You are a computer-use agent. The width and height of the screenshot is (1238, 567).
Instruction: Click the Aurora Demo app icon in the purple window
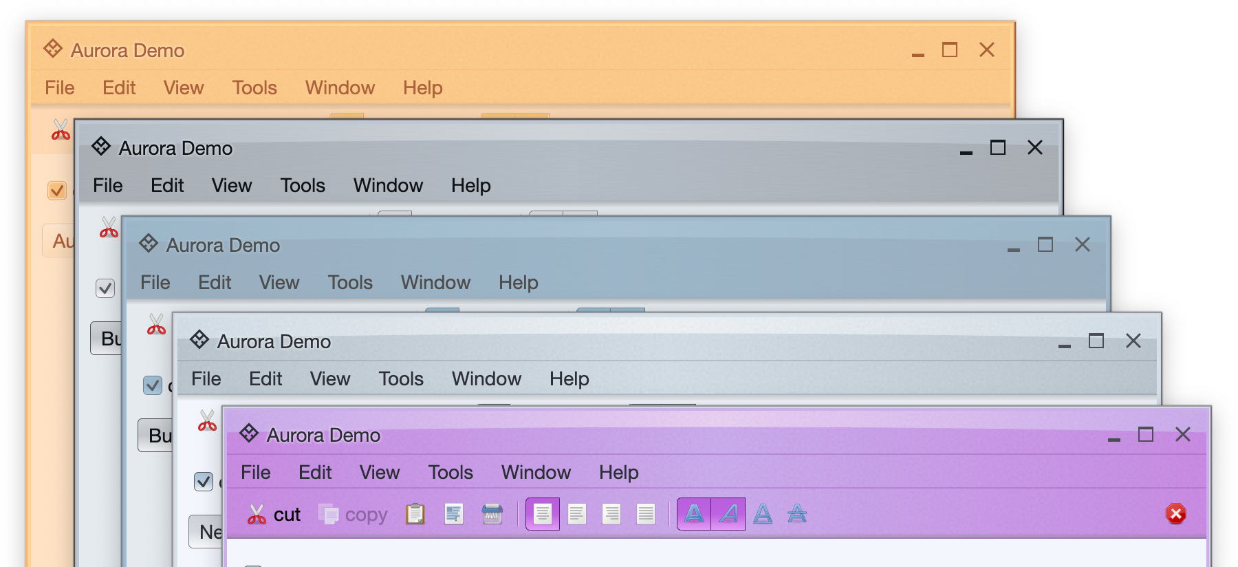click(x=249, y=434)
